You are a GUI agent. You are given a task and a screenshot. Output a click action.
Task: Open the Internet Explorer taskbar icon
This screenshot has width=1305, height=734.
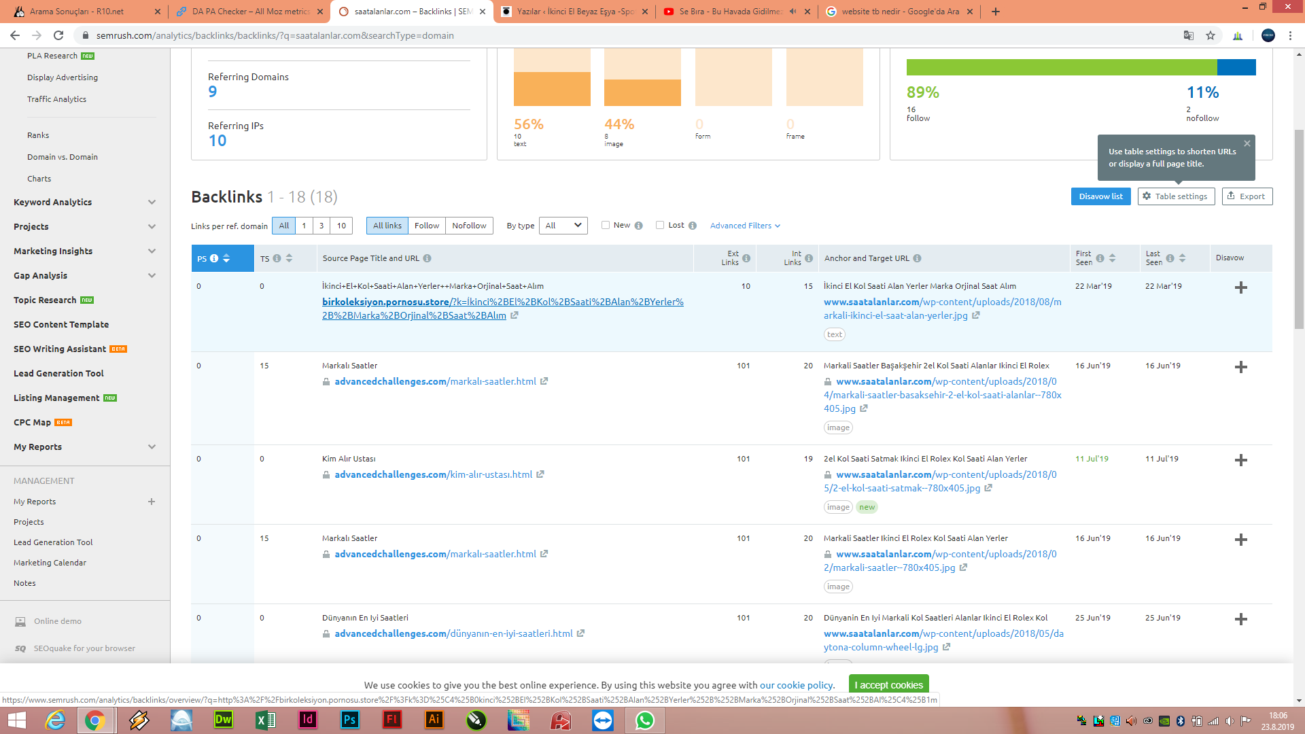tap(55, 720)
